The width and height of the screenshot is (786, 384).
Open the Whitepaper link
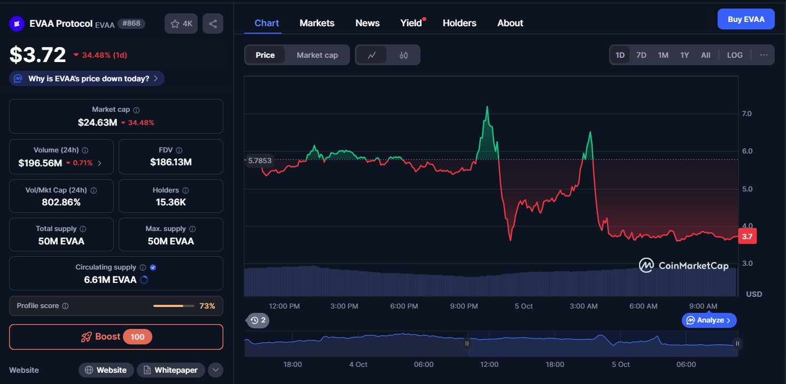tap(170, 370)
